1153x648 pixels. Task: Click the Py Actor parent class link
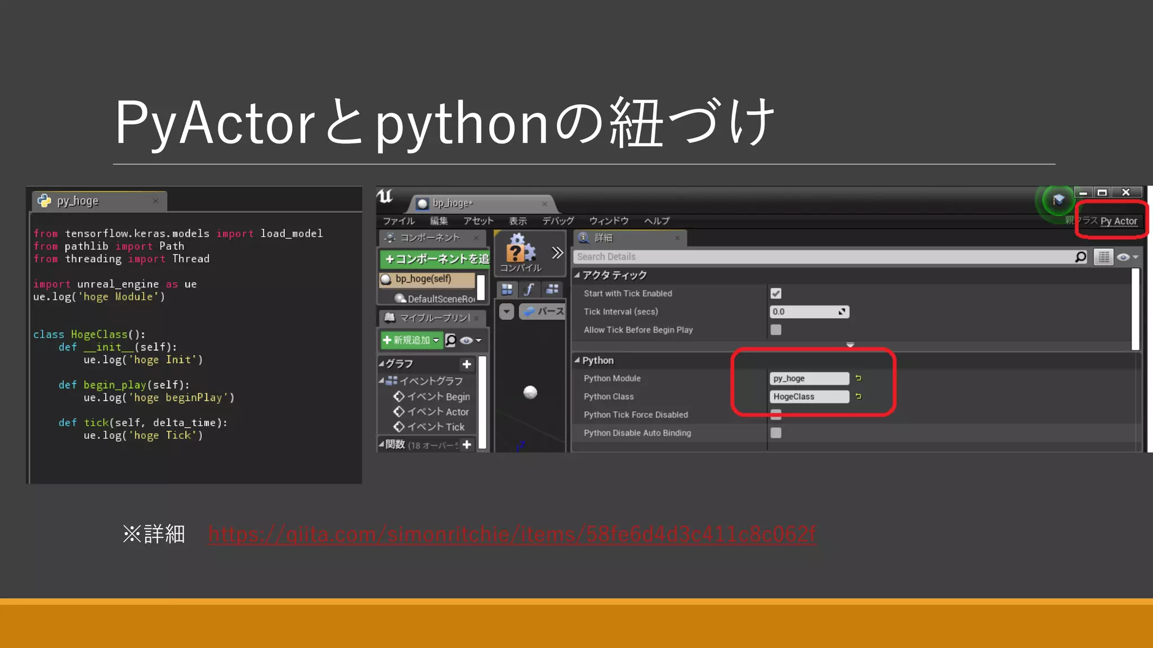[x=1119, y=221]
